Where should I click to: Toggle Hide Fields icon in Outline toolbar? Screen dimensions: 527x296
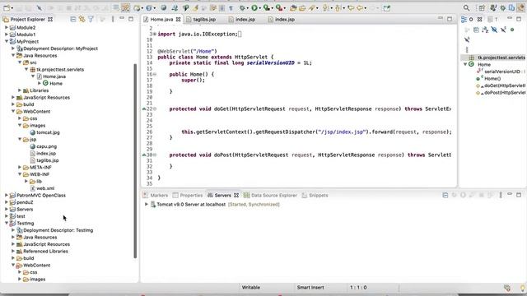point(494,30)
